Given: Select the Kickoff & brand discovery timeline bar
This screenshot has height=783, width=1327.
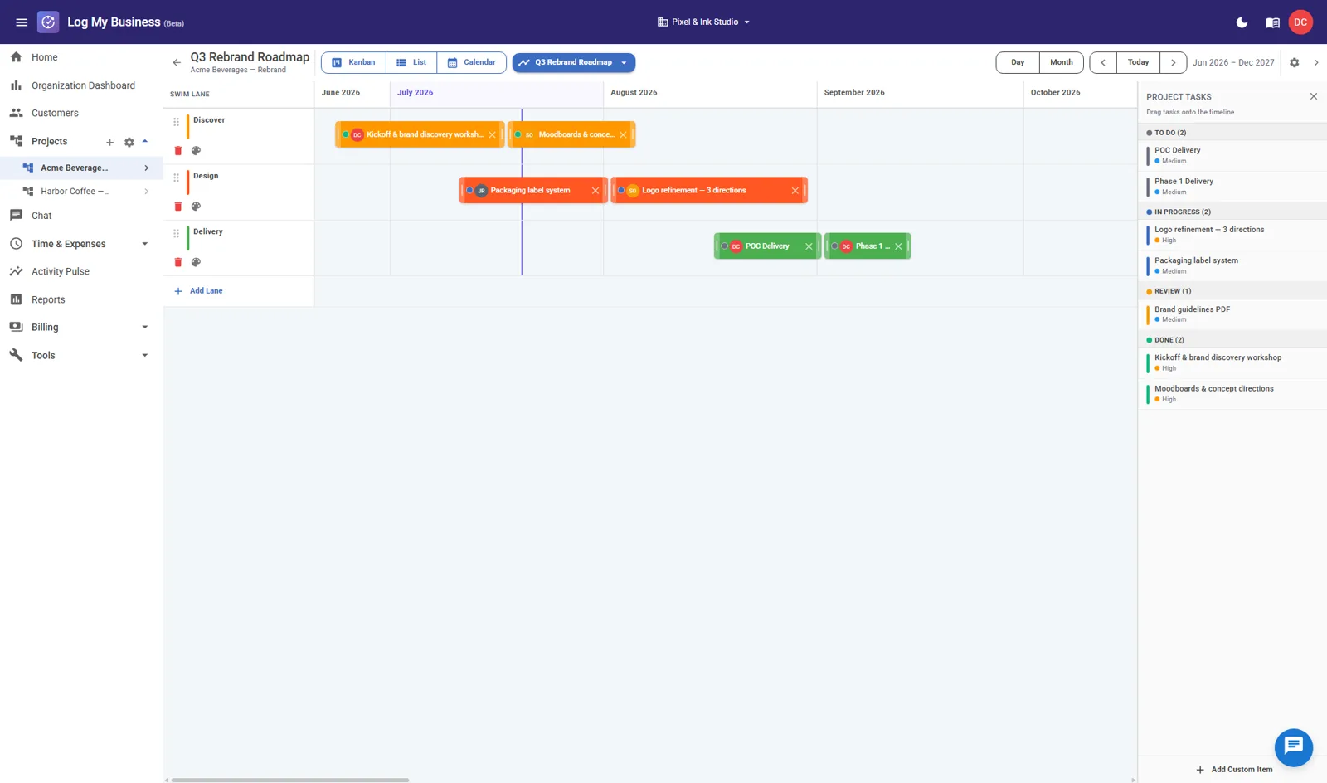Looking at the screenshot, I should pyautogui.click(x=420, y=134).
